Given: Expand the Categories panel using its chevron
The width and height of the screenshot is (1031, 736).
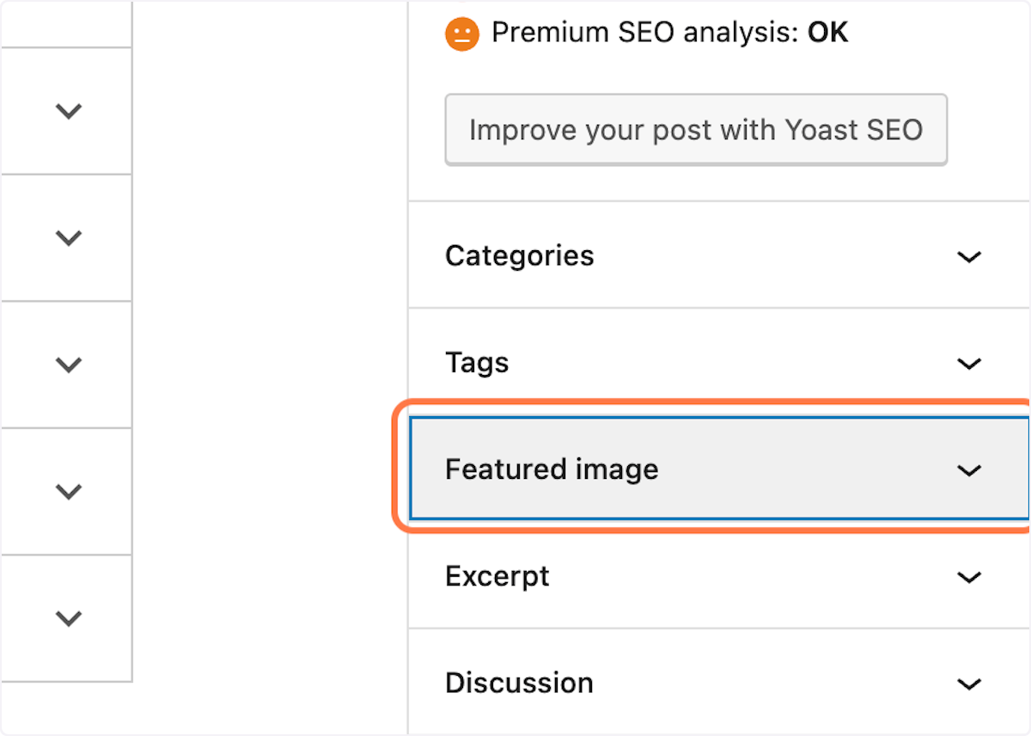Looking at the screenshot, I should click(x=969, y=256).
